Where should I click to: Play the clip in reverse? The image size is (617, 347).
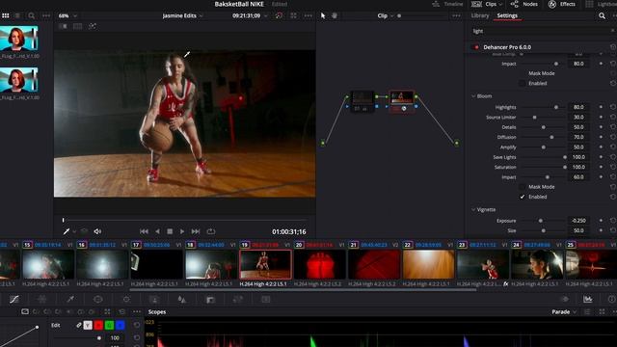pyautogui.click(x=157, y=231)
